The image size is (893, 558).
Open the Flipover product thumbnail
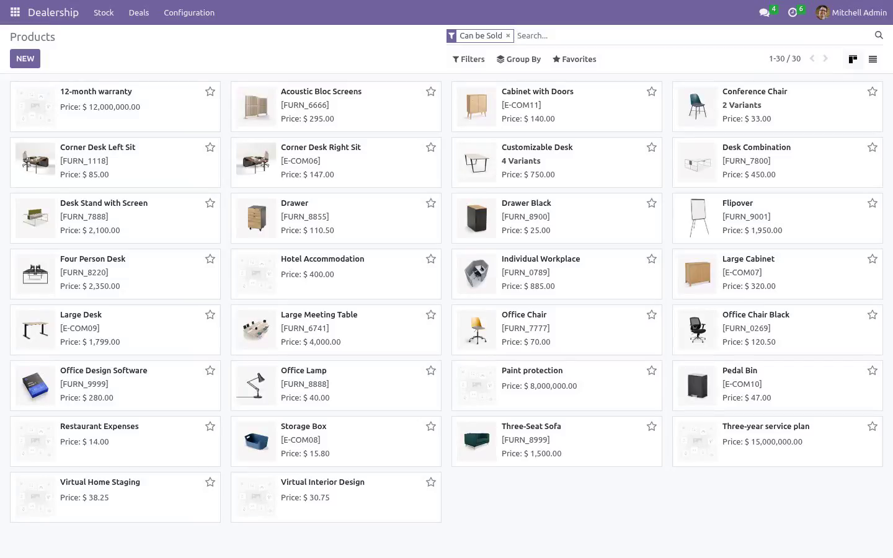(x=698, y=218)
